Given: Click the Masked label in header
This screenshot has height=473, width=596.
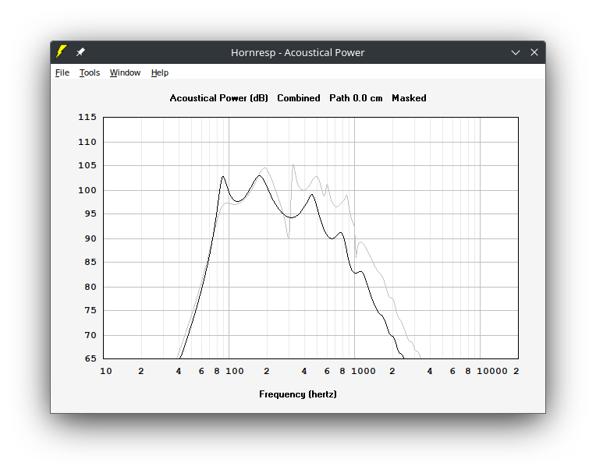Looking at the screenshot, I should (409, 98).
